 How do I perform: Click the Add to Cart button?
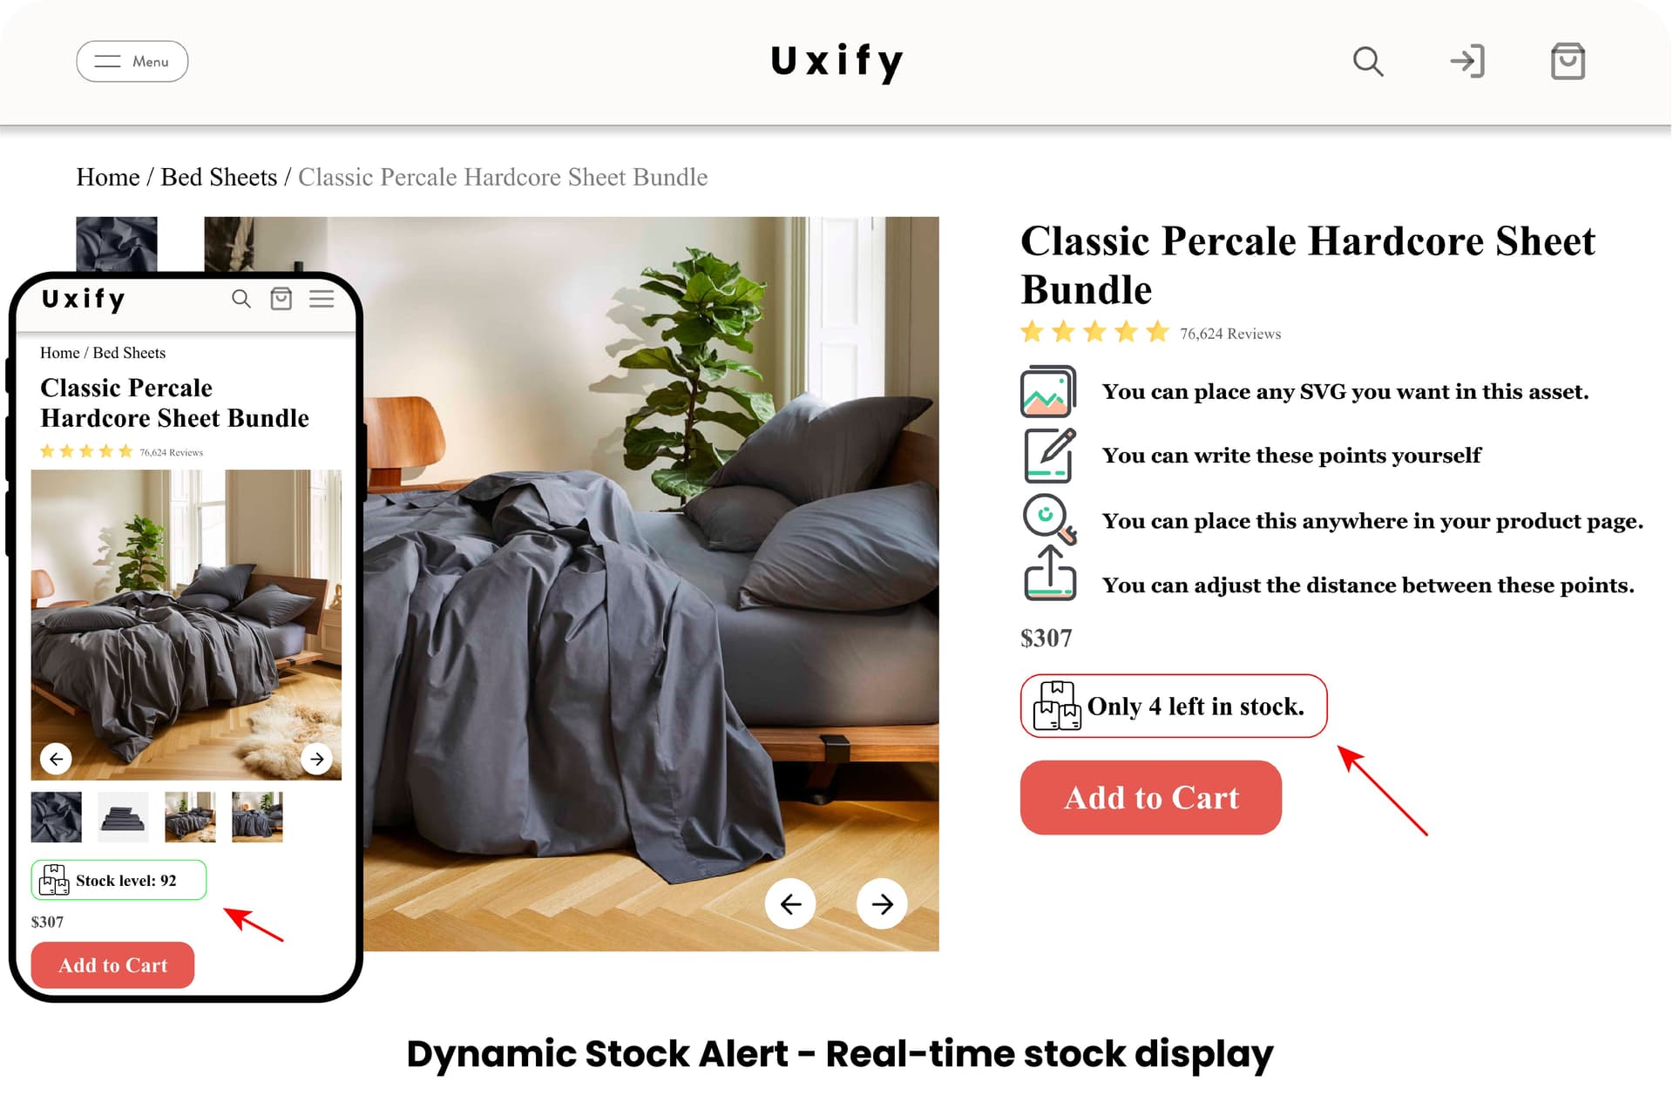tap(1149, 797)
